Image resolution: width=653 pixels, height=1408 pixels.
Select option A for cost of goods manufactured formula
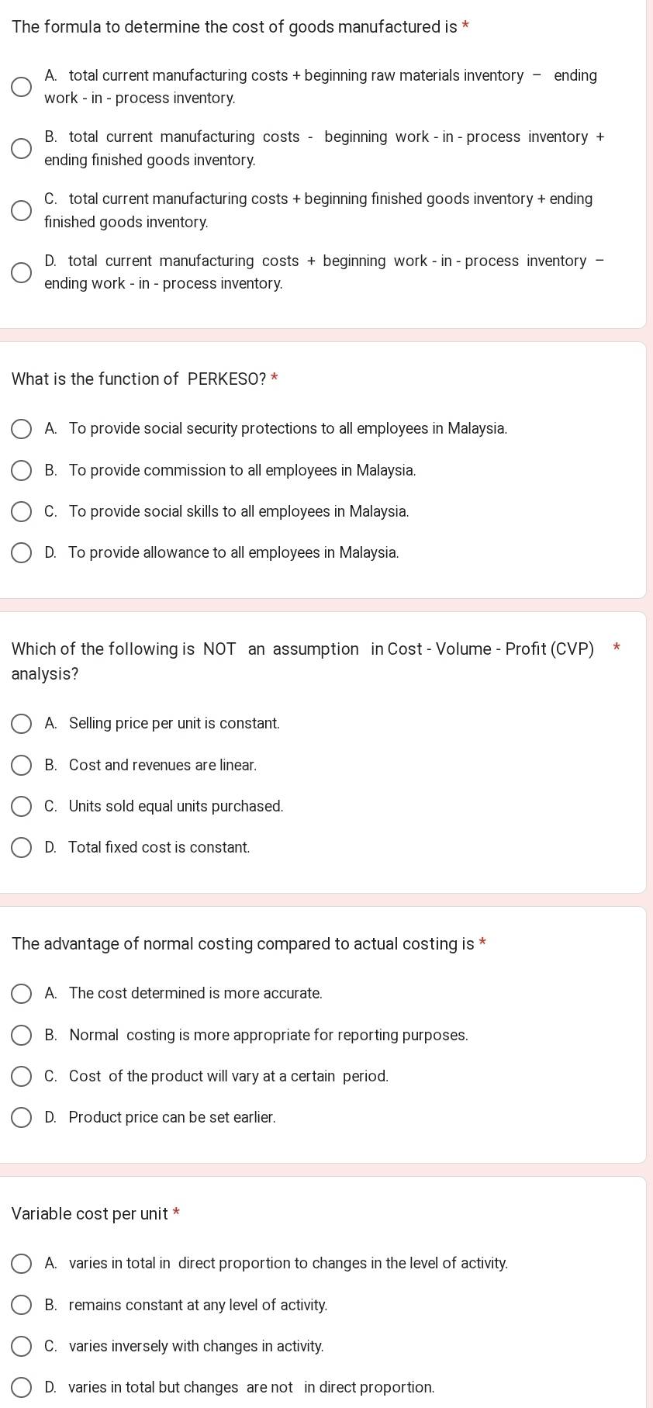point(21,87)
